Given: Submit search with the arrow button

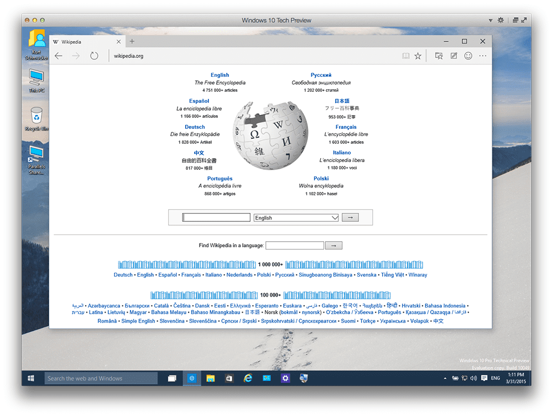Looking at the screenshot, I should [350, 217].
